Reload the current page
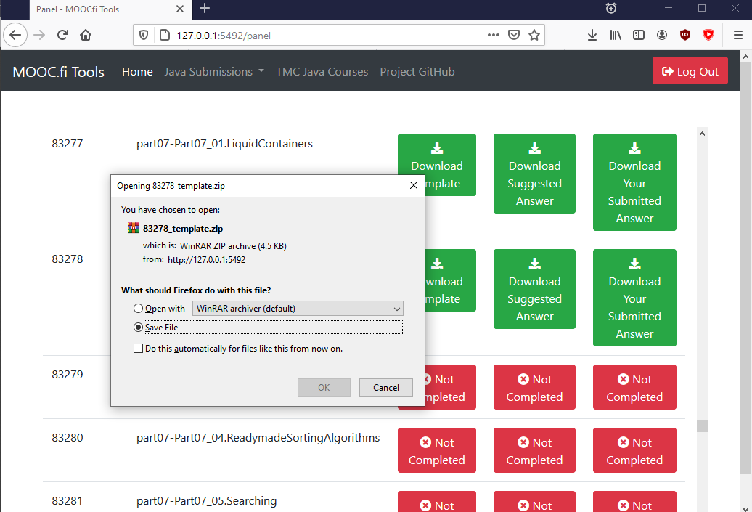 [62, 35]
